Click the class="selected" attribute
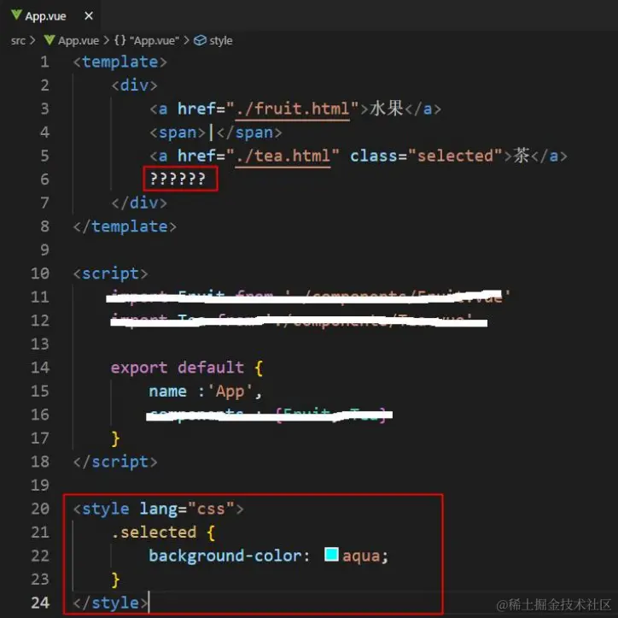 tap(426, 156)
